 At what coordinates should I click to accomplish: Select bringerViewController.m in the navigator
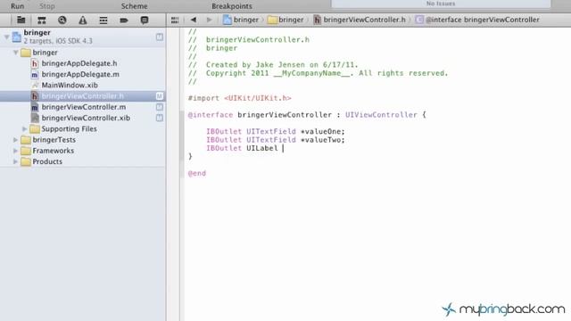click(x=83, y=107)
